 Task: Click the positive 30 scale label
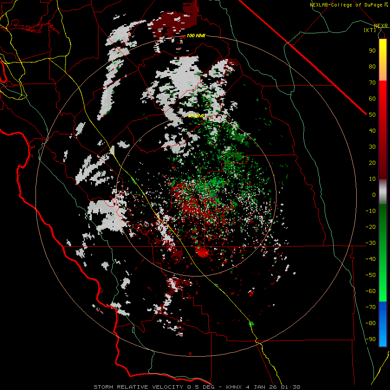pyautogui.click(x=372, y=147)
